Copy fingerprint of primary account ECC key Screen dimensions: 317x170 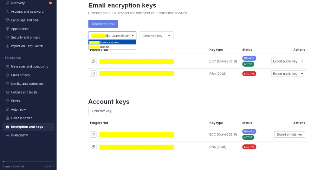pos(93,134)
